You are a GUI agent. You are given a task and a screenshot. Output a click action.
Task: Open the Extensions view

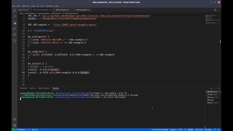[15, 35]
